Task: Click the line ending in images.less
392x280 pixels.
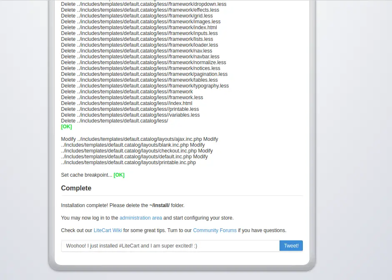Action: (141, 22)
